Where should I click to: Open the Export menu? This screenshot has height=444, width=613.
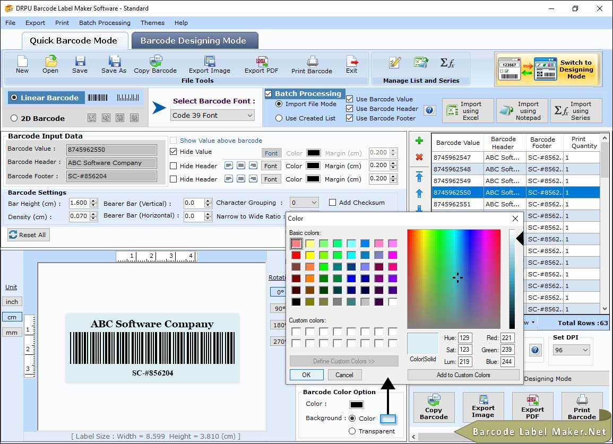pos(35,23)
